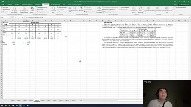Collapse the ribbon with the chevron arrow
Image resolution: width=191 pixels, height=107 pixels.
pos(190,14)
